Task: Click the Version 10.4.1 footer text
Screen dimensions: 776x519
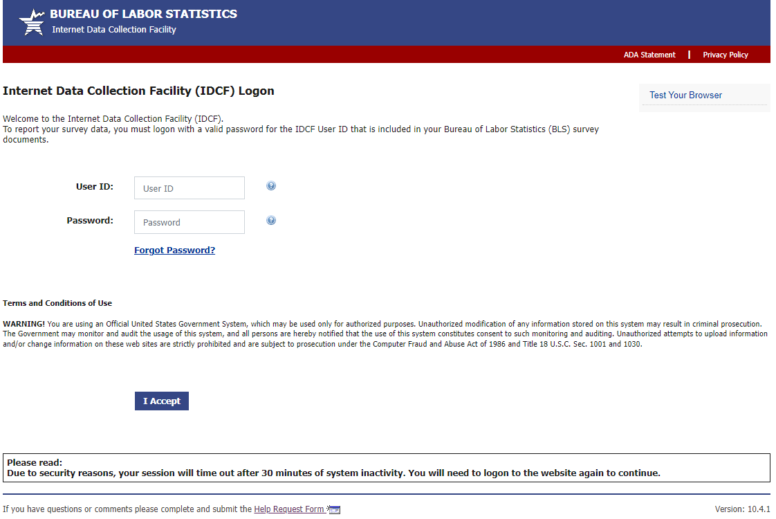Action: click(742, 509)
